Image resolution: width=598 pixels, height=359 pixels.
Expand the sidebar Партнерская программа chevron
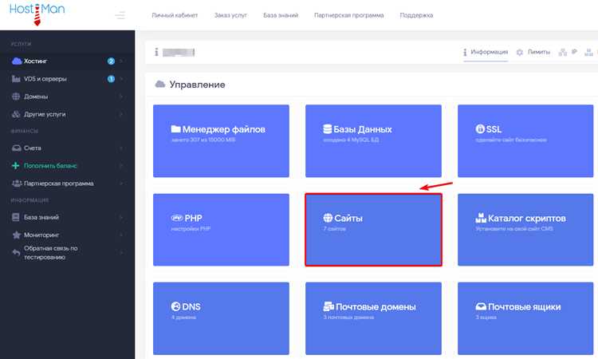pyautogui.click(x=121, y=183)
